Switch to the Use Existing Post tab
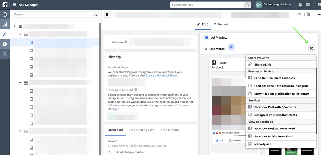Screen dimensions: 321x155 coord(142,130)
